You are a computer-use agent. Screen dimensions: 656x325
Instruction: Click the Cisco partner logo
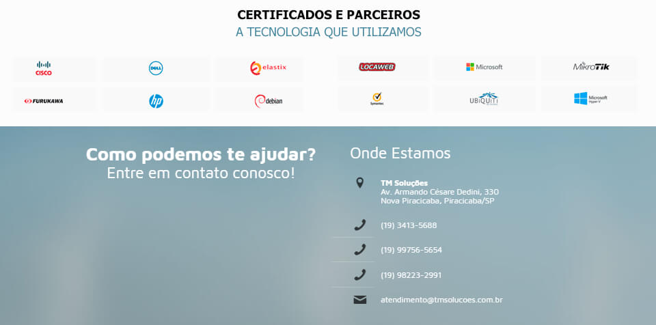coord(44,68)
